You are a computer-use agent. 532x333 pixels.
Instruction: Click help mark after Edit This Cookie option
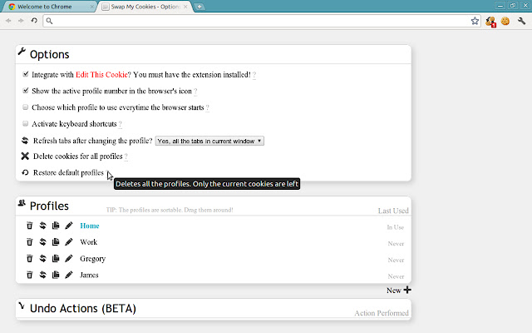tap(254, 75)
